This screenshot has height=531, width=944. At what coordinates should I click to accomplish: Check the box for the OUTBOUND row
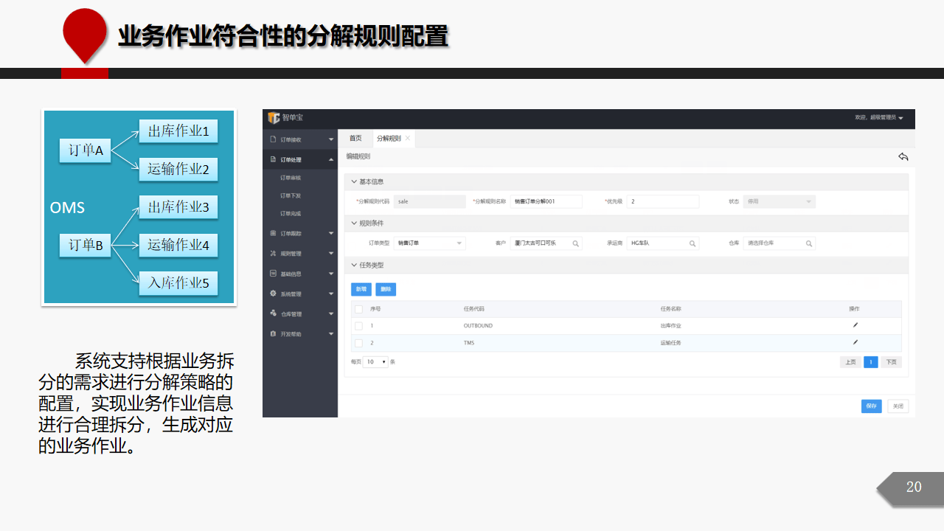pyautogui.click(x=358, y=325)
